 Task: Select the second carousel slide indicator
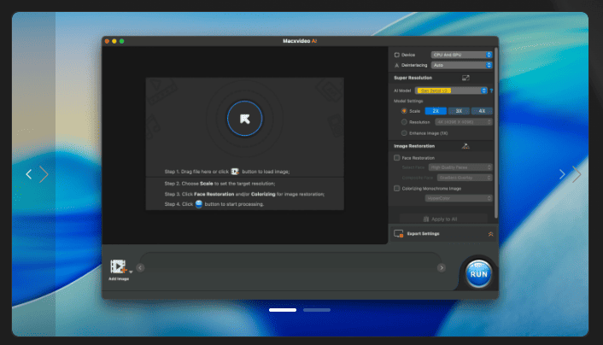(x=317, y=310)
